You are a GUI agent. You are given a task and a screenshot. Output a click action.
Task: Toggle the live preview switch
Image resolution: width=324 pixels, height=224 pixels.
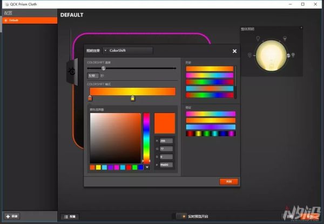(x=180, y=216)
